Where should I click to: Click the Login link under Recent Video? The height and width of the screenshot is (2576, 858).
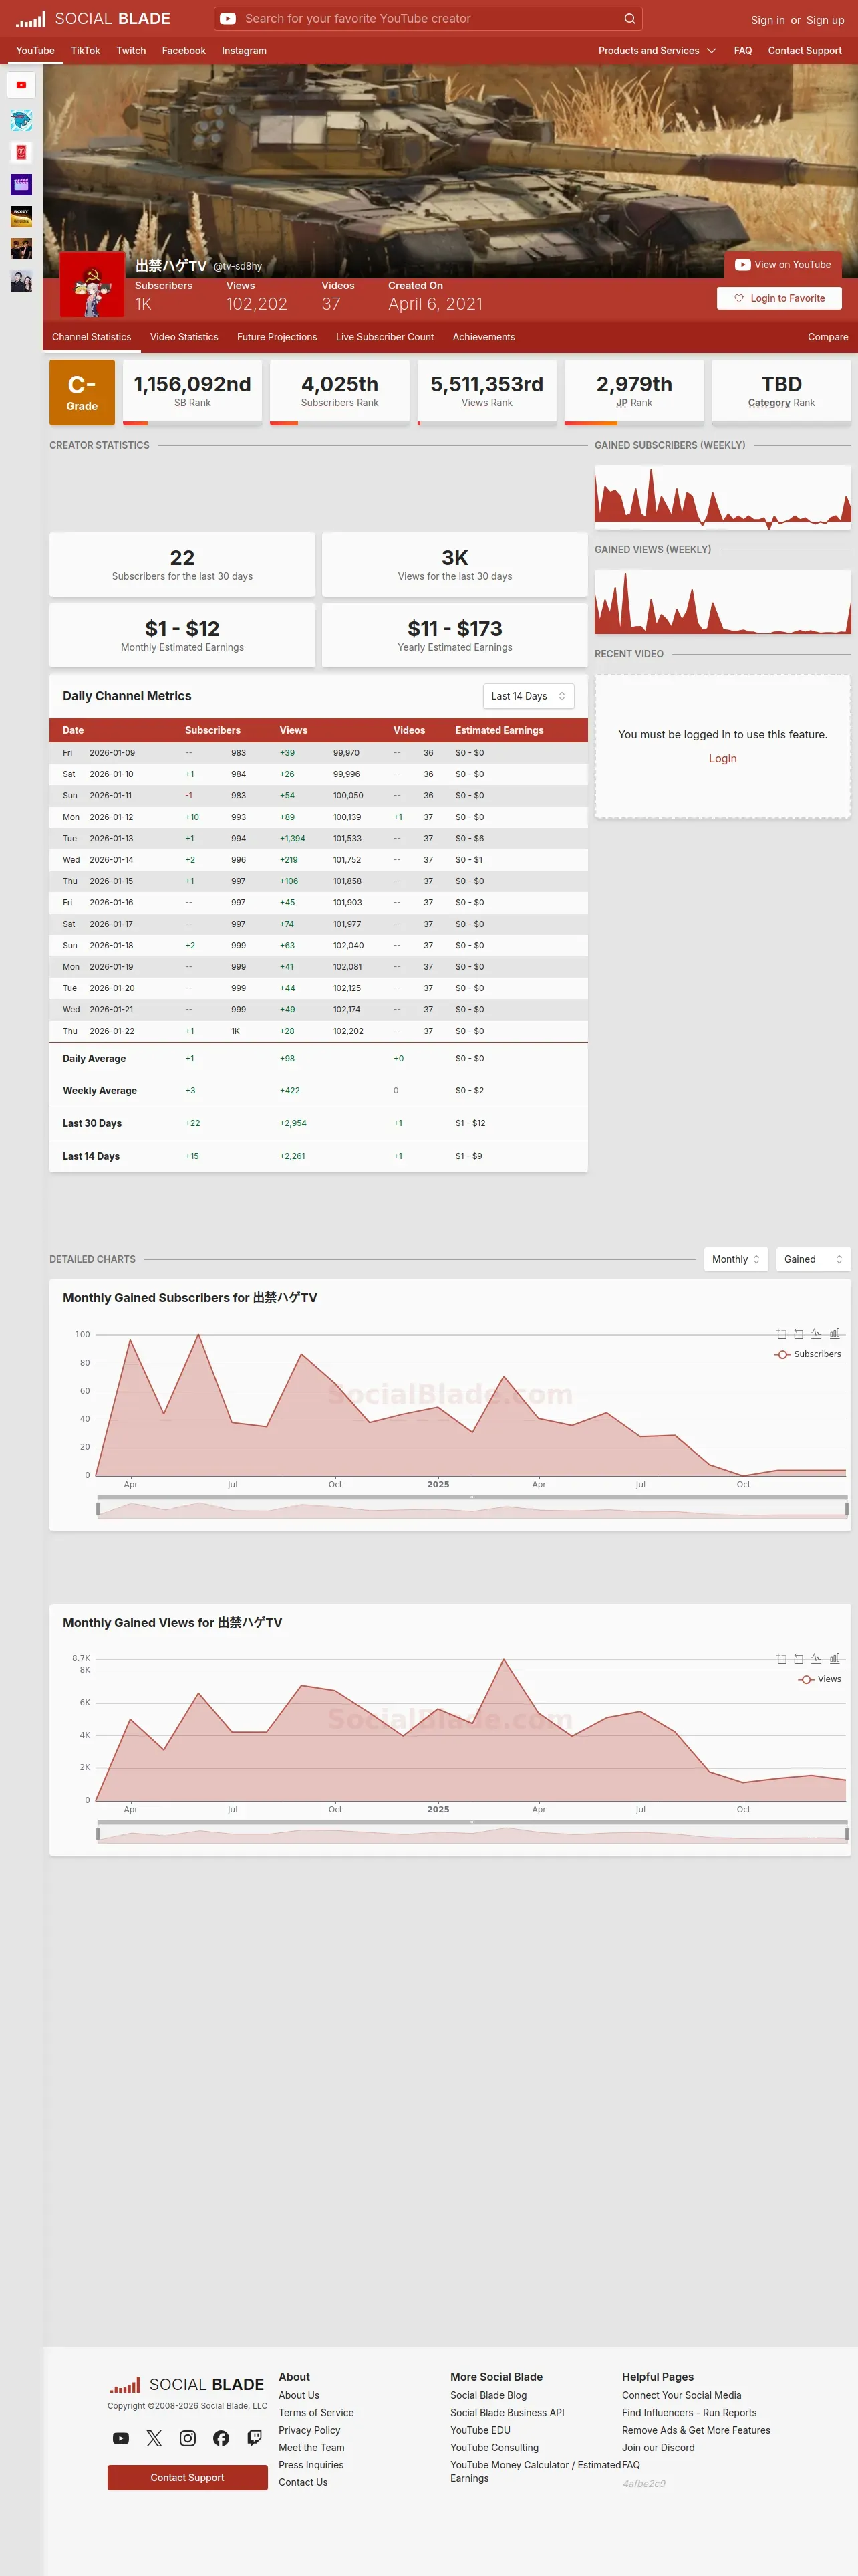tap(722, 759)
